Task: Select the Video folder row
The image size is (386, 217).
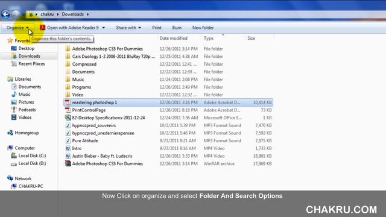Action: point(168,95)
